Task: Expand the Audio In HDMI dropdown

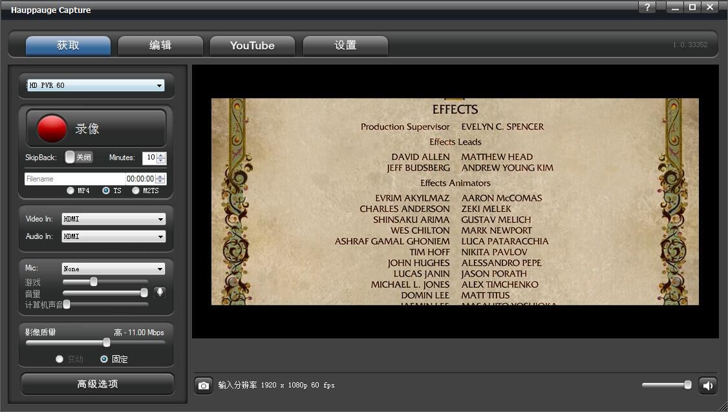Action: click(x=114, y=236)
